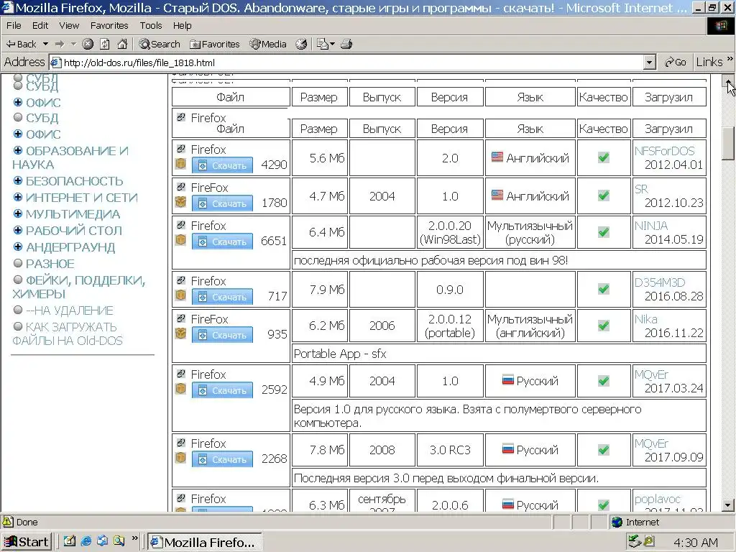Open the Favorites menu
This screenshot has height=552, width=736.
point(109,25)
